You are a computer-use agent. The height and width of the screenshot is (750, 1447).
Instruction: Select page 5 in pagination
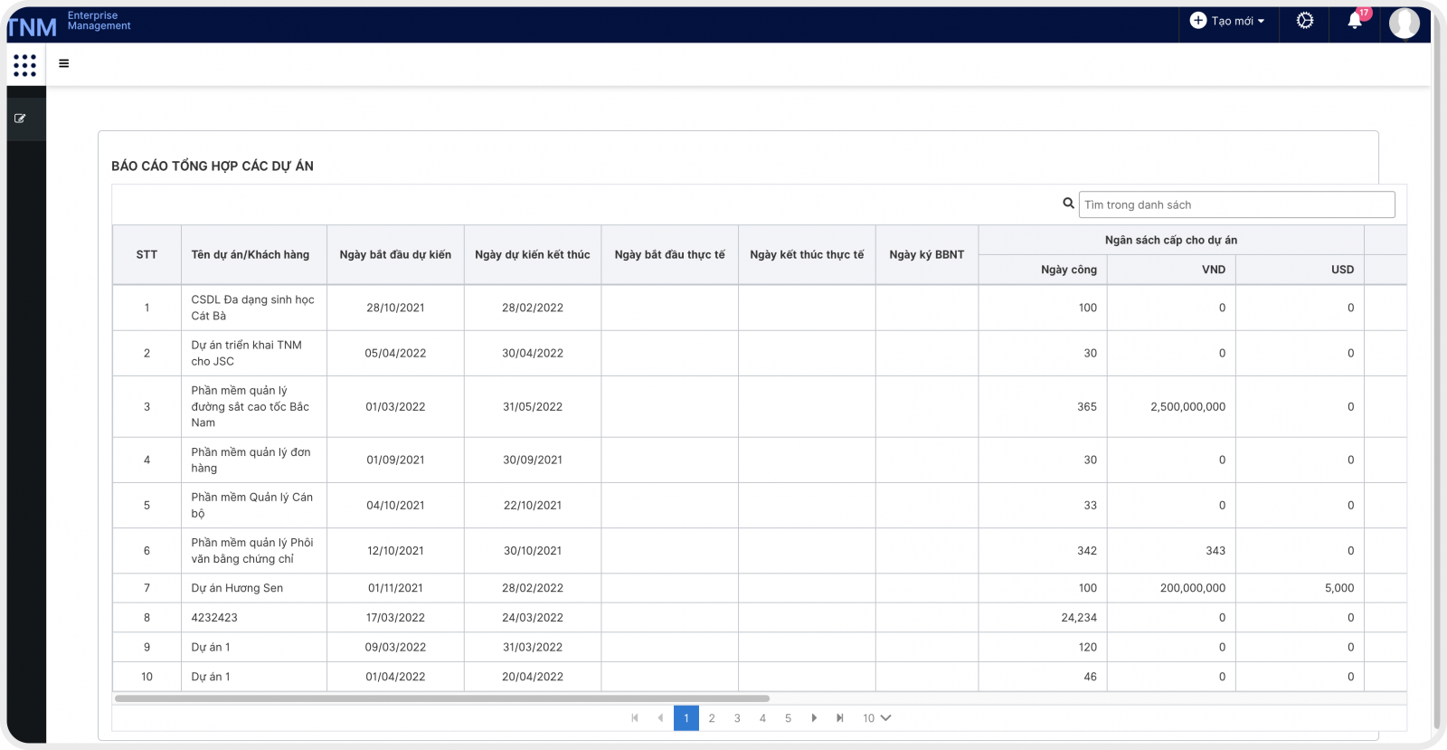788,718
